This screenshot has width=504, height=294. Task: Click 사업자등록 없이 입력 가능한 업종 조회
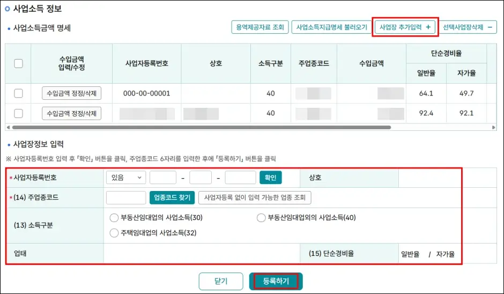[255, 197]
